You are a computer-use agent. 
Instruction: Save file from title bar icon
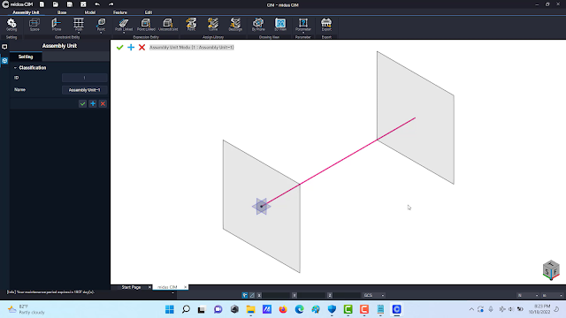coord(69,4)
